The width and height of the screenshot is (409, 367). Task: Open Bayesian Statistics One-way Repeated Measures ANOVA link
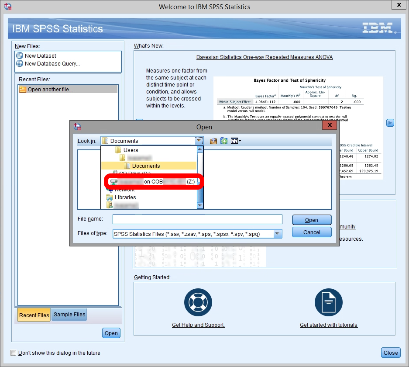265,57
